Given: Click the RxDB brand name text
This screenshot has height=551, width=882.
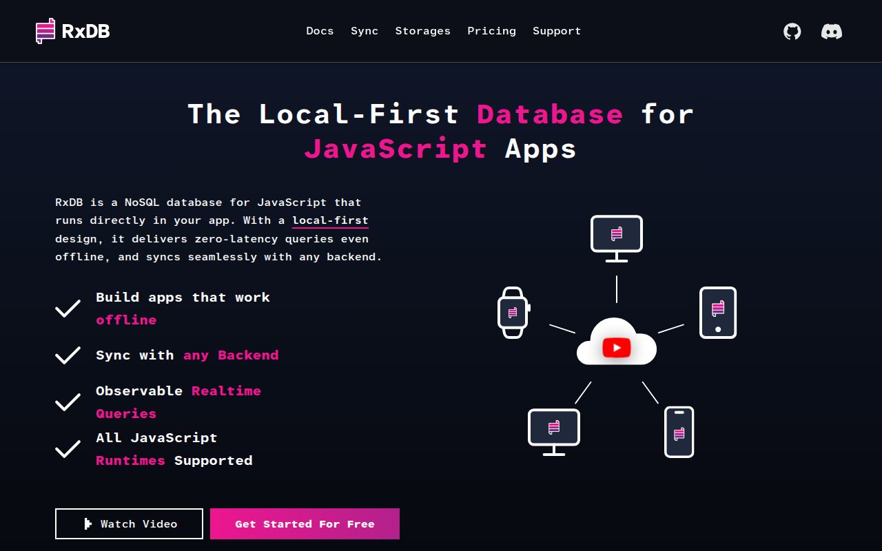Looking at the screenshot, I should point(85,31).
